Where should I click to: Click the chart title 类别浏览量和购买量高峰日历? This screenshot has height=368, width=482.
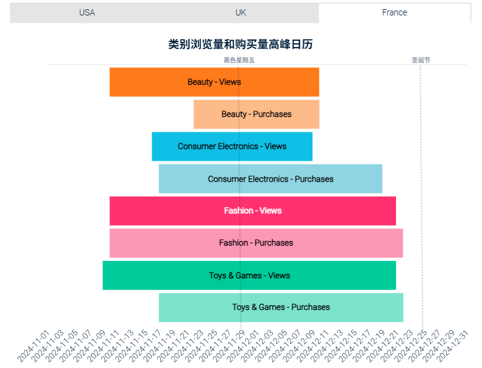(241, 45)
